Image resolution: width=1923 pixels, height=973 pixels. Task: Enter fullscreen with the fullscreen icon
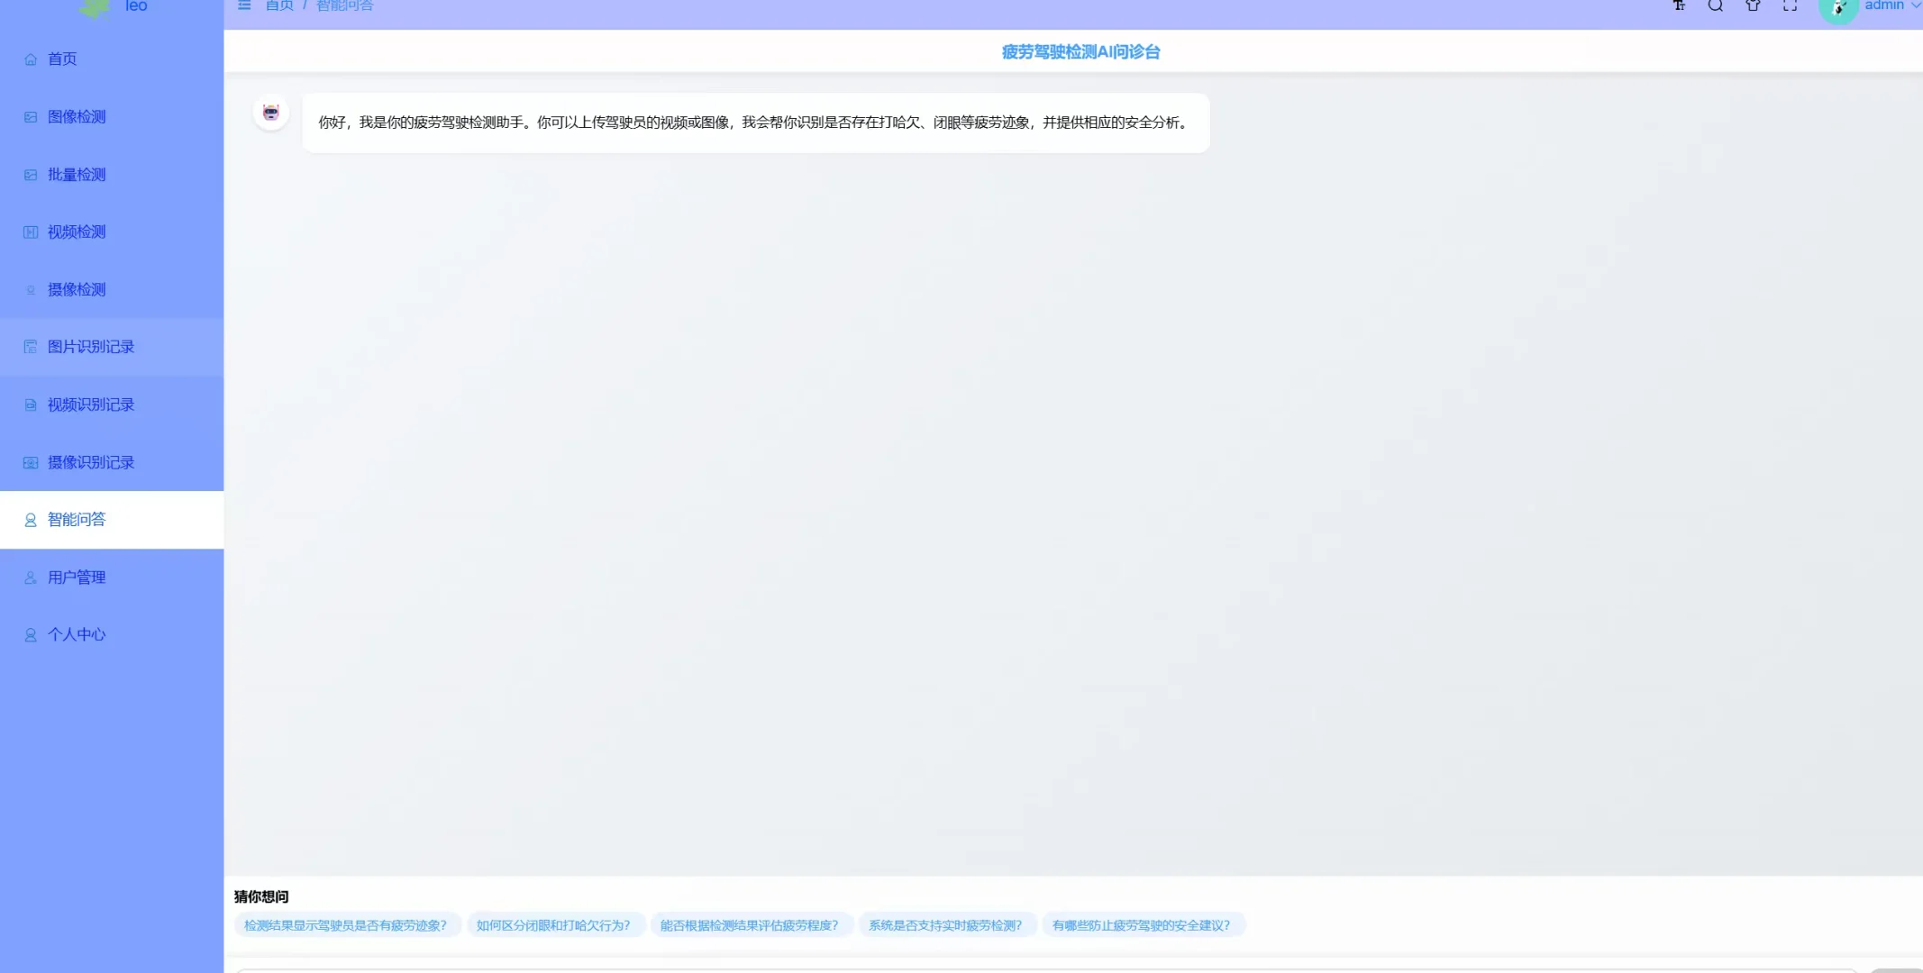[1789, 6]
